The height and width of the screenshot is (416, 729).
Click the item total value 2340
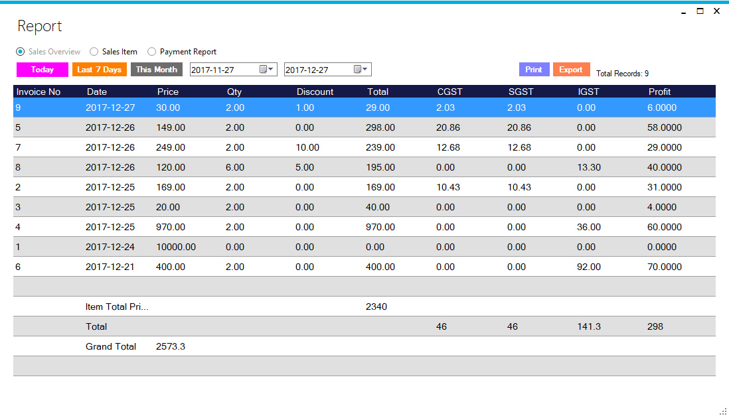point(376,307)
